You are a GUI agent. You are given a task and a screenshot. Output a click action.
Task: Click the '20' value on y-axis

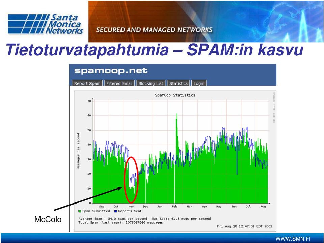click(x=89, y=174)
